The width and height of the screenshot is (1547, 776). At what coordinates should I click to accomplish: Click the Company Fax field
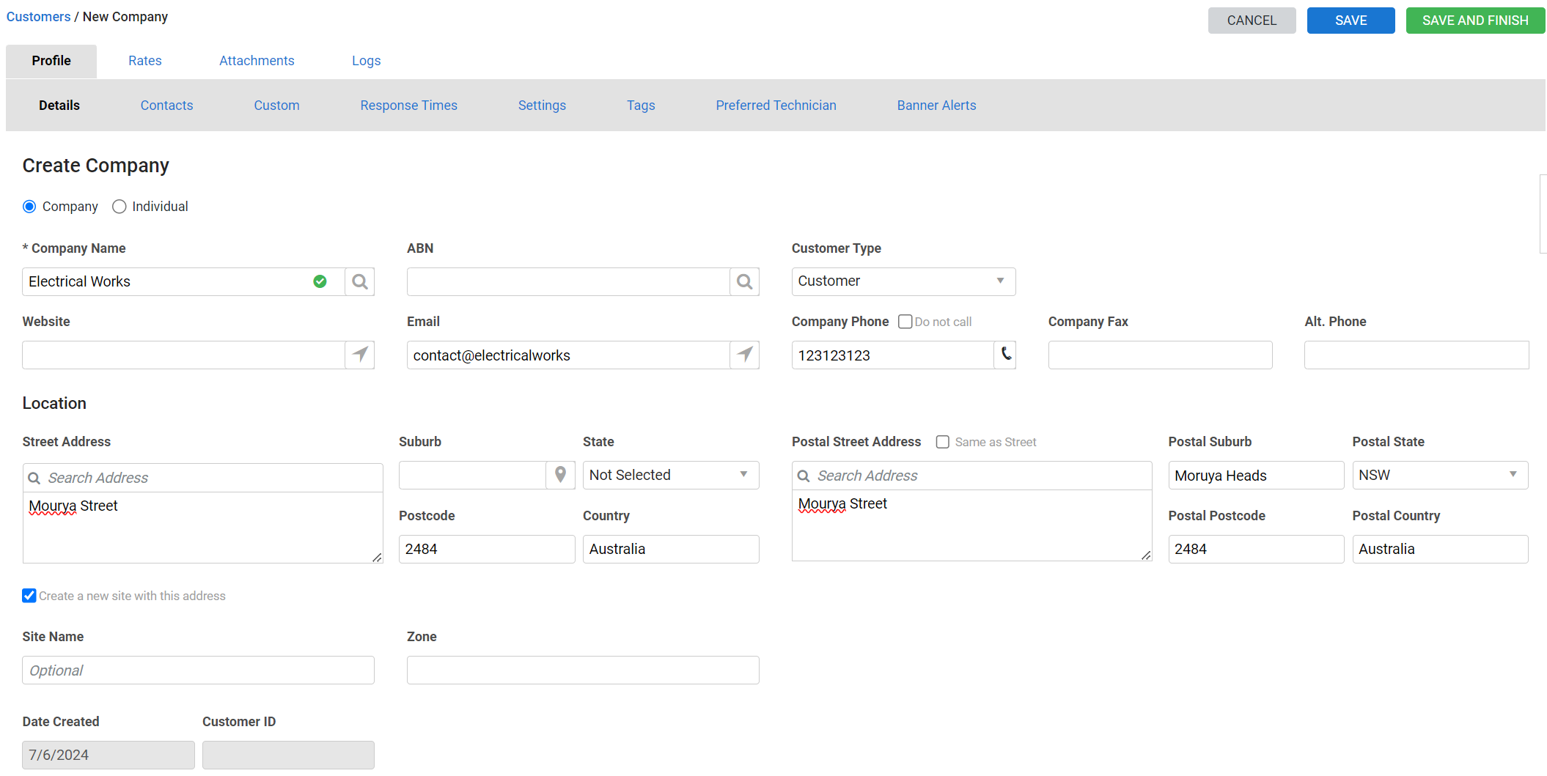1160,355
